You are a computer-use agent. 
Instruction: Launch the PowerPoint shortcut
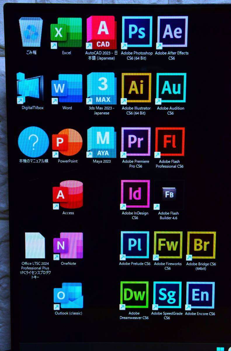[67, 142]
